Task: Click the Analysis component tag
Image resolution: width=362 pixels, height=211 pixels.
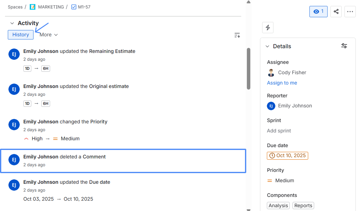Action: coord(278,205)
